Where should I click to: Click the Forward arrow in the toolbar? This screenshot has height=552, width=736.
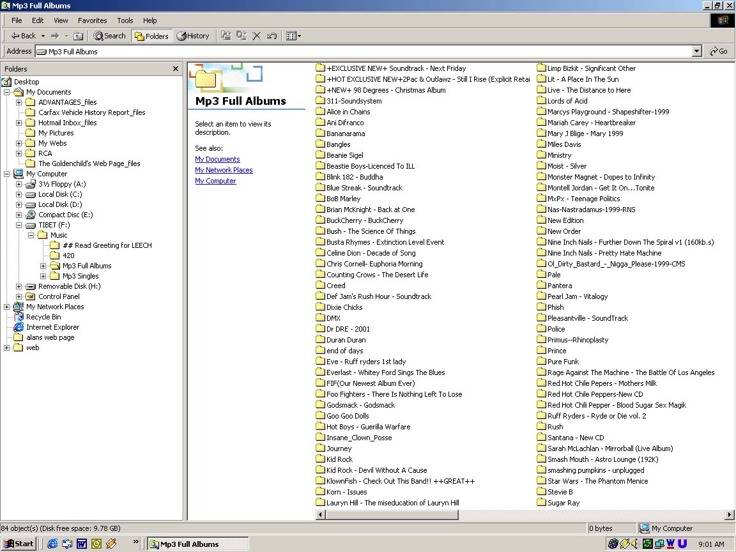pyautogui.click(x=55, y=36)
